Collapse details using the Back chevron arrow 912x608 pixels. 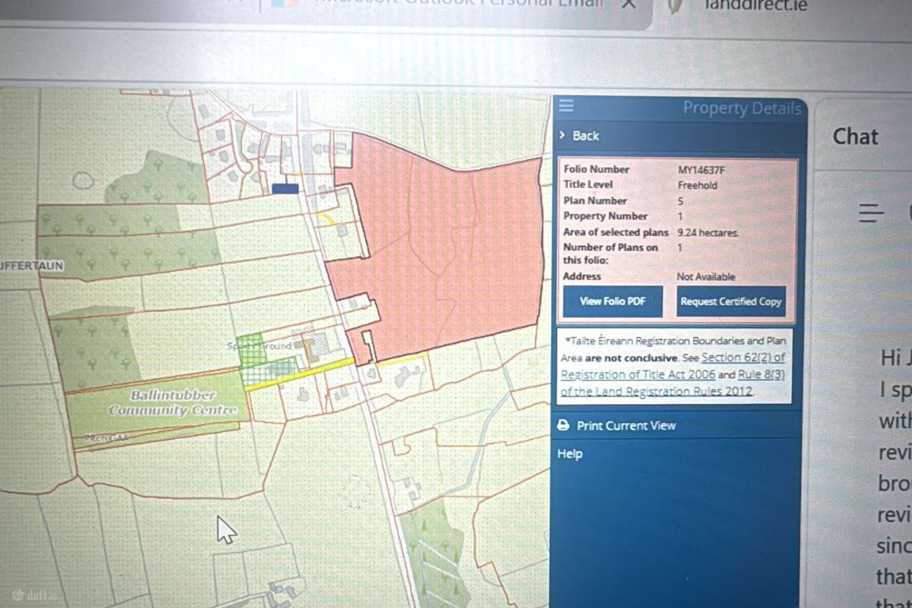click(x=562, y=136)
